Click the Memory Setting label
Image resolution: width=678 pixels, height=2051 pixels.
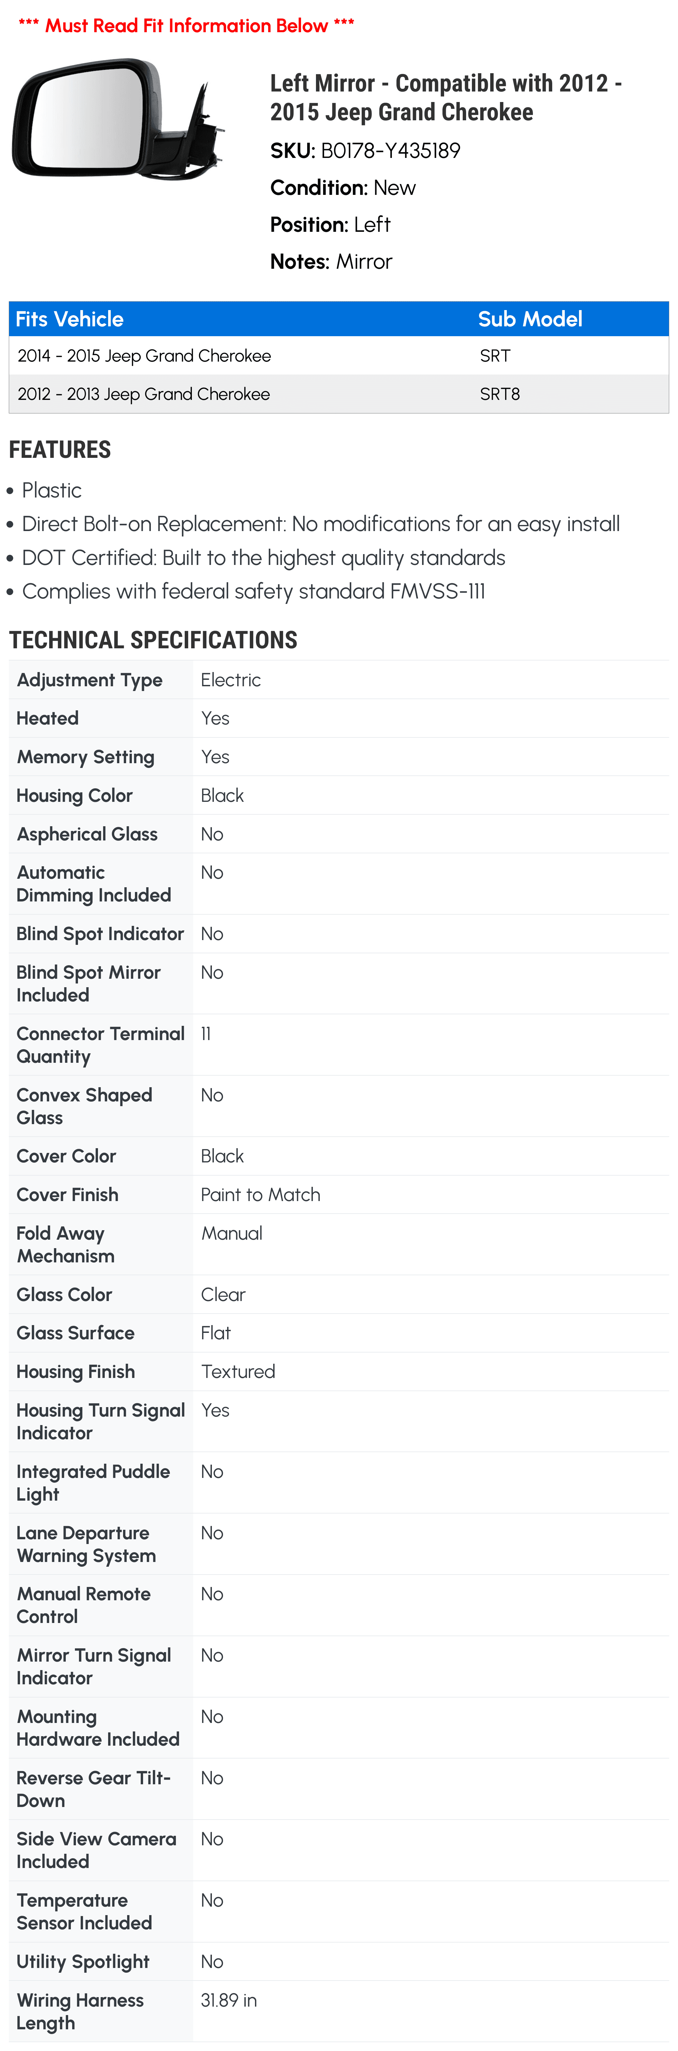click(85, 757)
